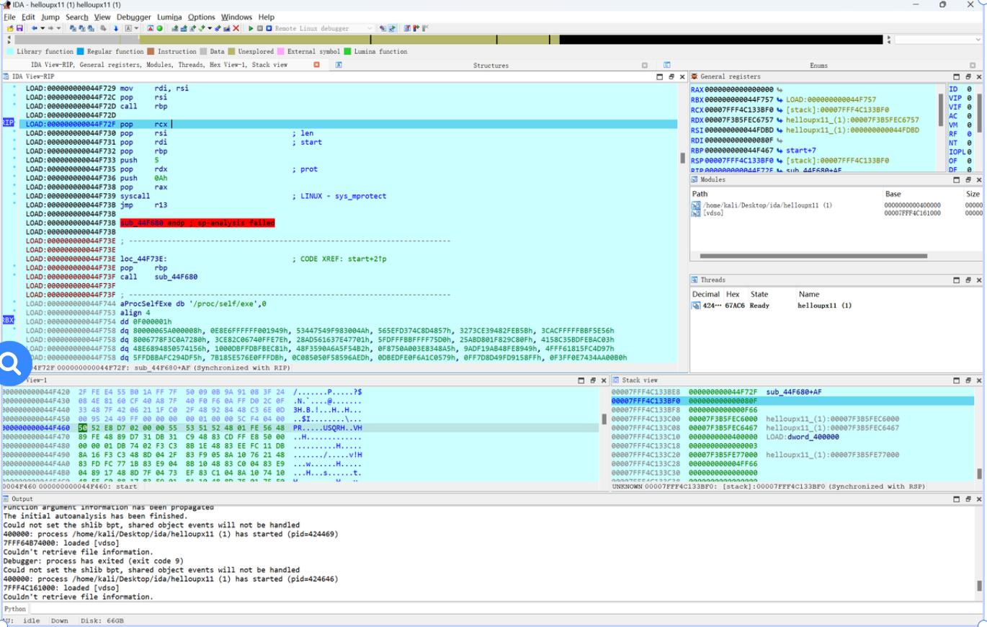Click the Open file toolbar icon

pos(10,28)
